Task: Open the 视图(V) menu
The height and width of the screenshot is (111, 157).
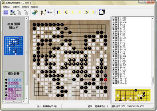Action: point(16,7)
